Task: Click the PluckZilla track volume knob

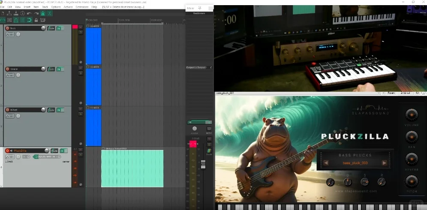Action: 47,150
